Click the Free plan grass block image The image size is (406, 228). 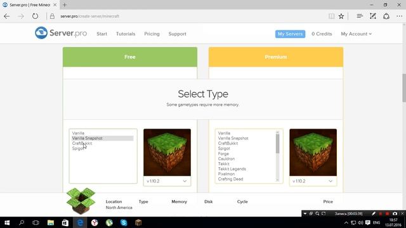tap(167, 152)
